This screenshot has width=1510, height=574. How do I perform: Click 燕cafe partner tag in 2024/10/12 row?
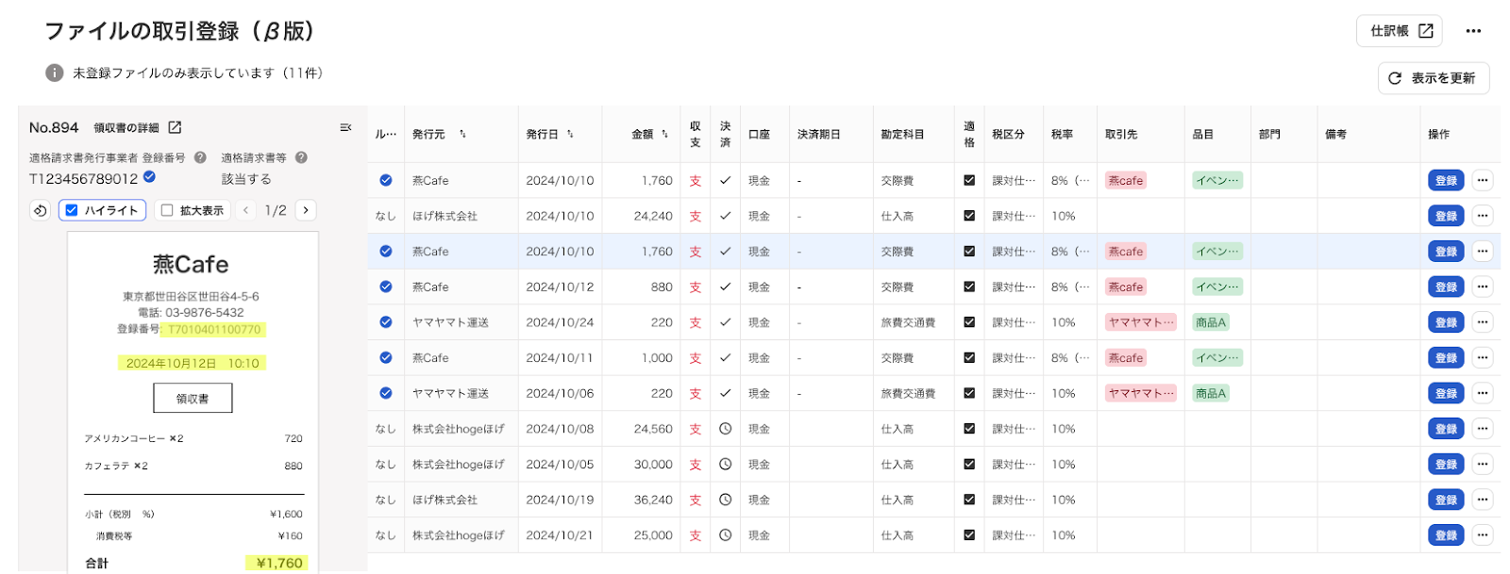[x=1126, y=287]
